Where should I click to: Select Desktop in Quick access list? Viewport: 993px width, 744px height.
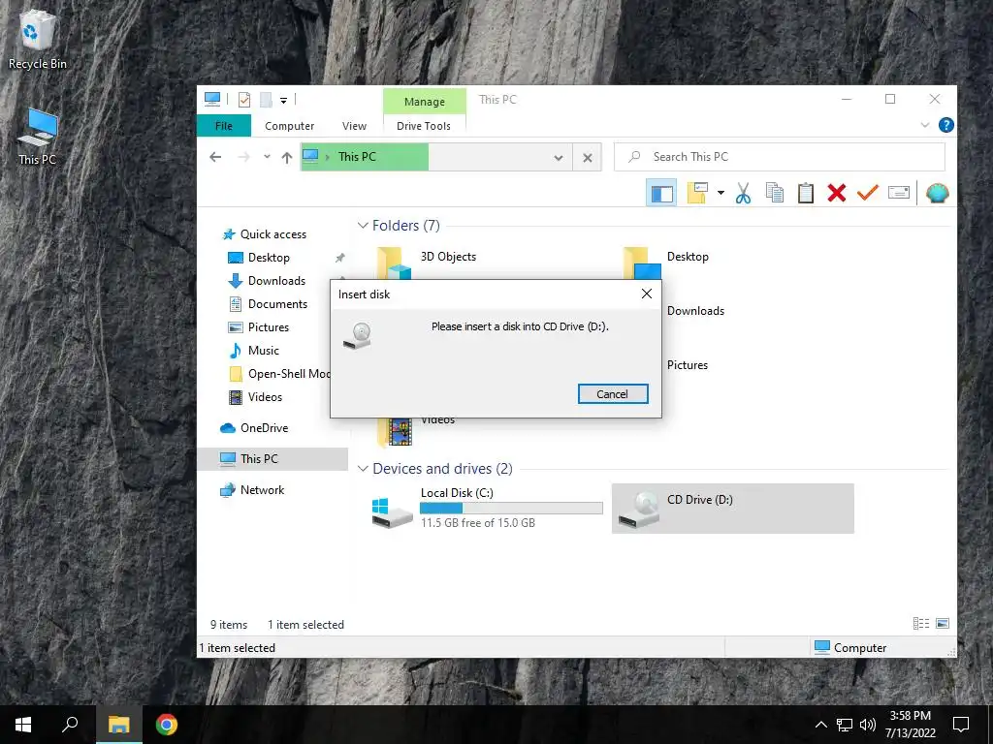(x=269, y=258)
